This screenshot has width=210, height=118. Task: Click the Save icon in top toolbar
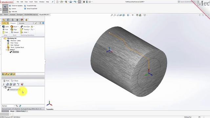point(66,2)
